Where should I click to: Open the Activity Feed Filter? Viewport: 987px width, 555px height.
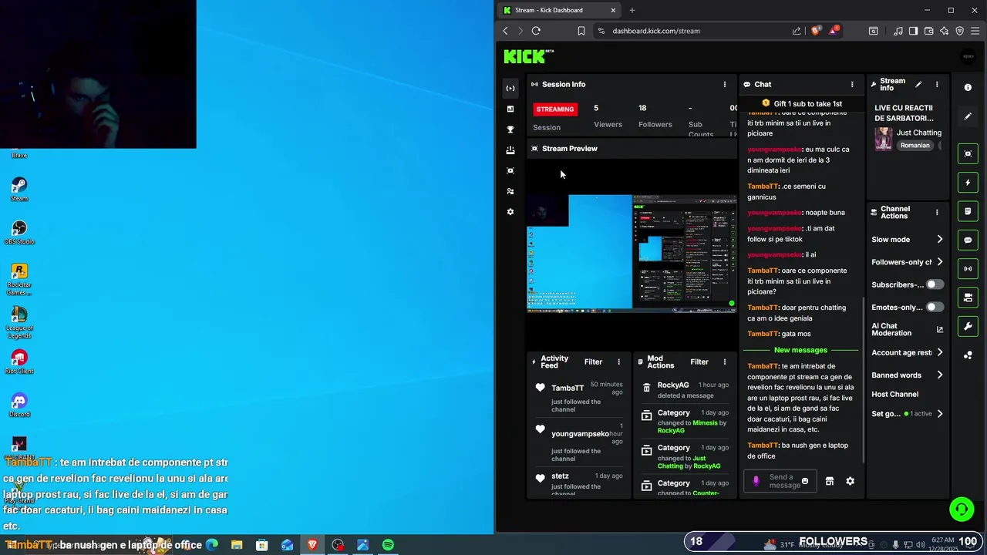pos(593,362)
